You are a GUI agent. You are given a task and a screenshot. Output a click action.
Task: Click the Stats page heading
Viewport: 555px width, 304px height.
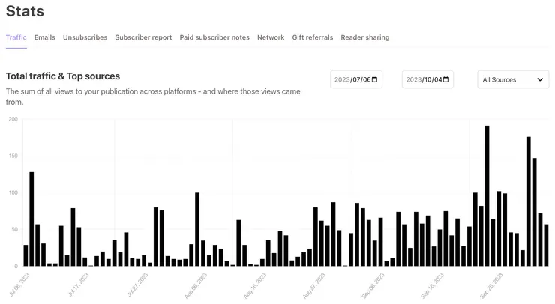pyautogui.click(x=25, y=11)
